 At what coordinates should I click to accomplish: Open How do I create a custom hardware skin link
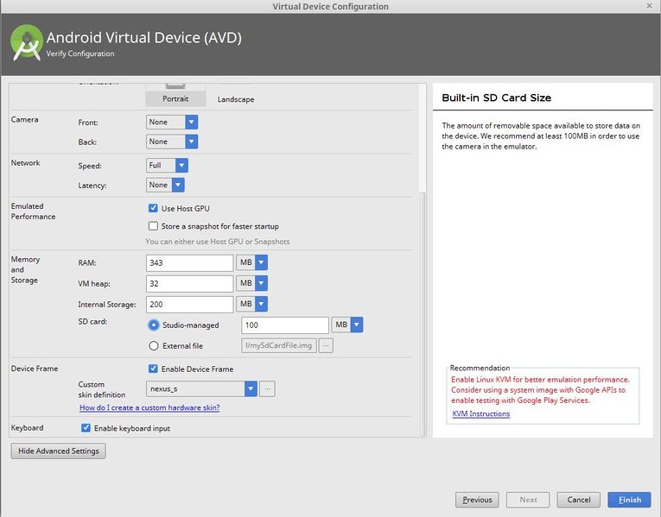(149, 407)
